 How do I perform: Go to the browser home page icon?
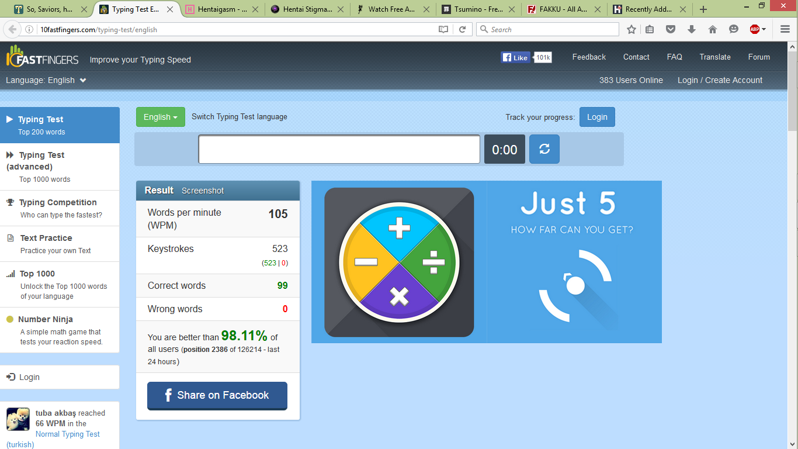pyautogui.click(x=712, y=29)
